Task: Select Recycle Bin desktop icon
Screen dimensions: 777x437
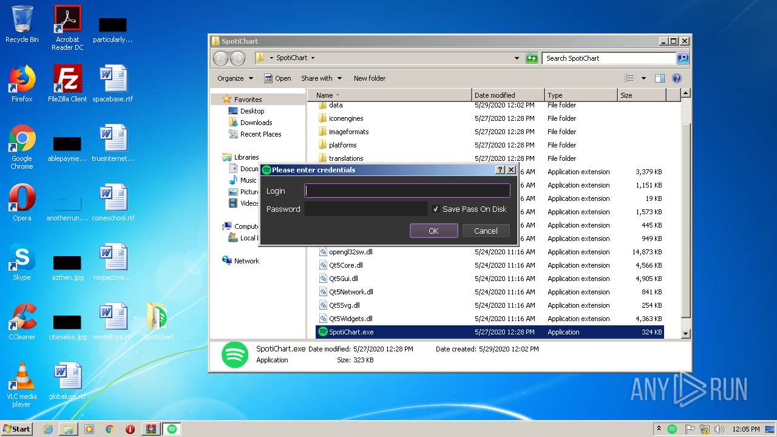Action: (22, 24)
